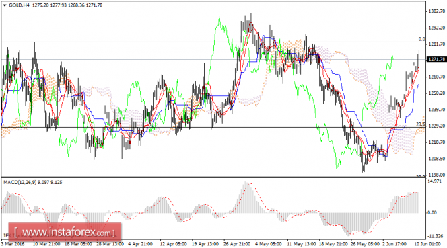Click the 26 Apr 21:00 time label

(237, 244)
